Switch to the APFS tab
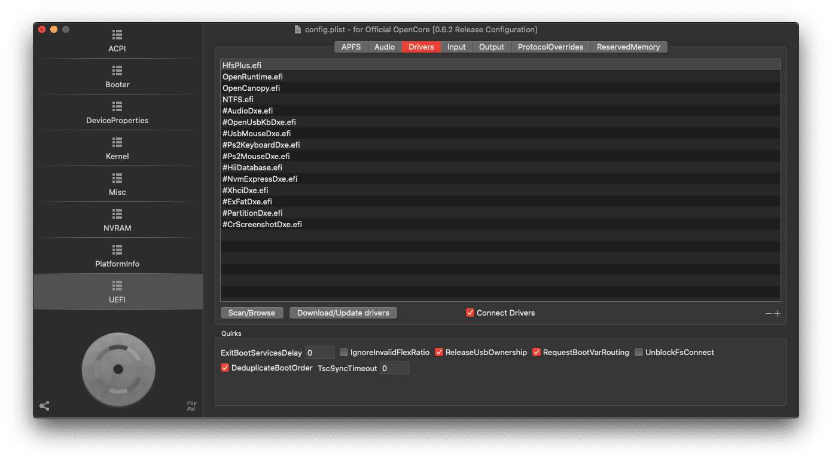The height and width of the screenshot is (462, 832). (x=351, y=47)
